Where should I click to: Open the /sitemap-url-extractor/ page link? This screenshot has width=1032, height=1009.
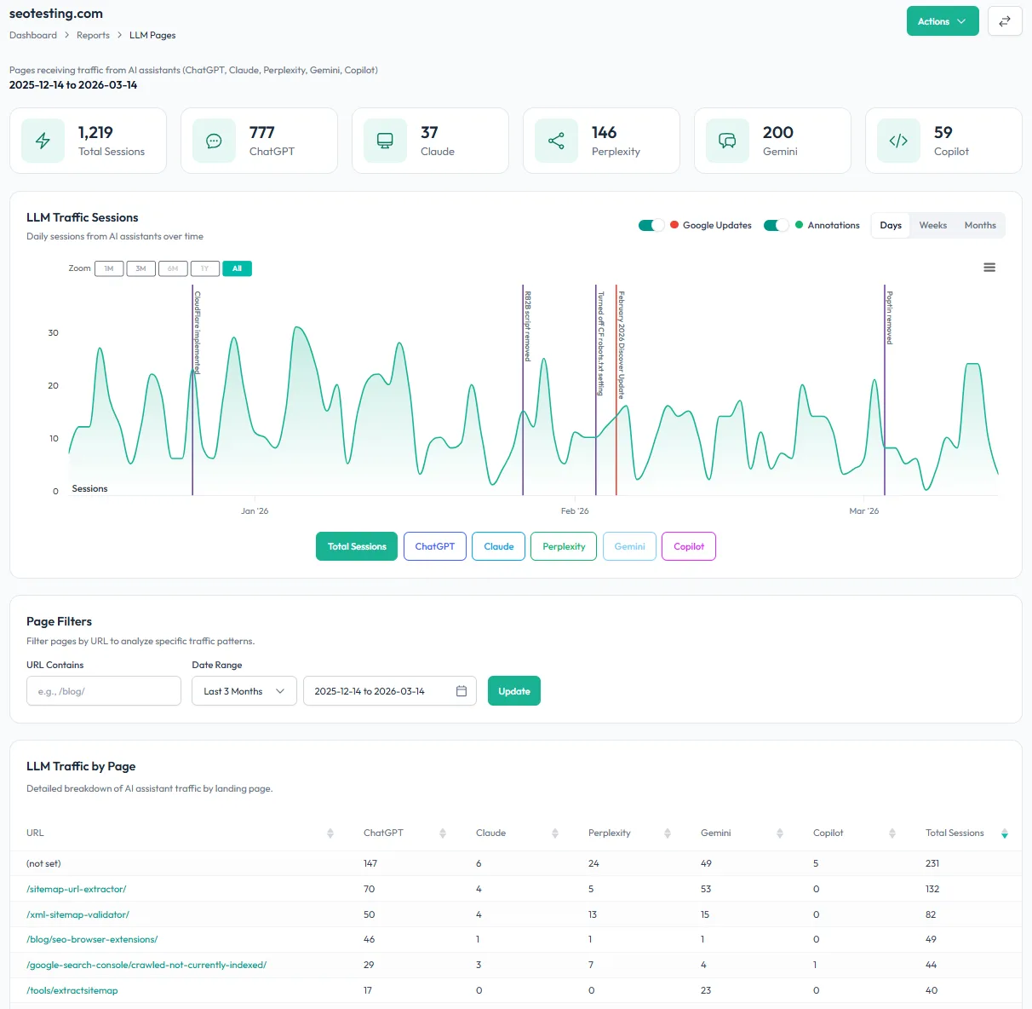coord(76,889)
